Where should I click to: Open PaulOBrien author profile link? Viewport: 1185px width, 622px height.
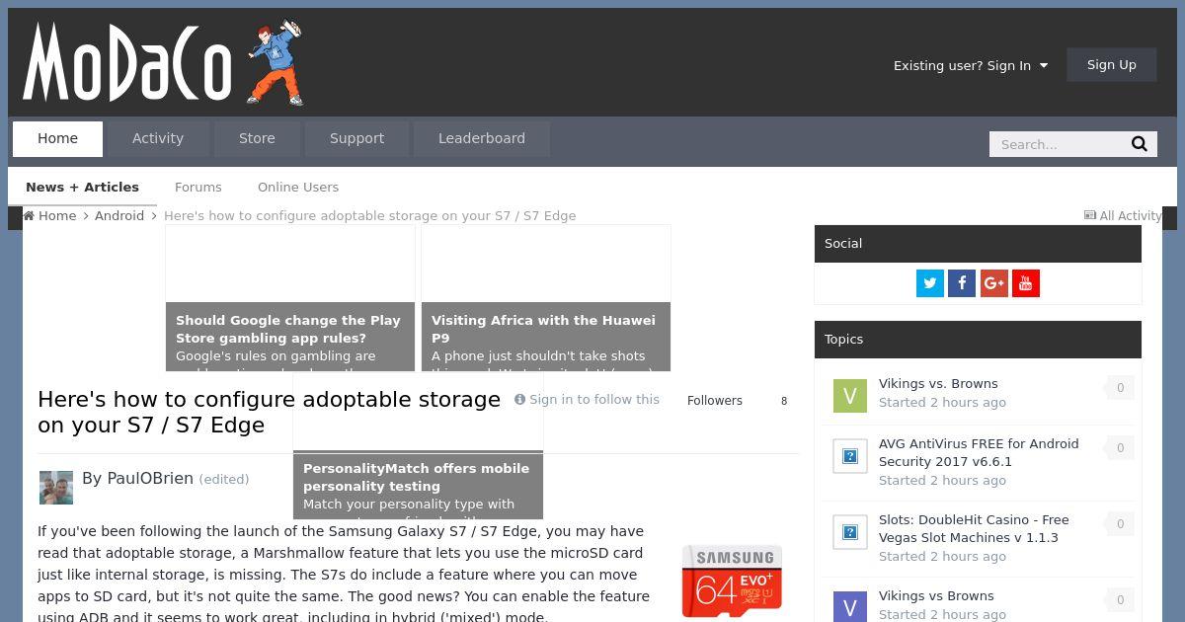pos(150,478)
